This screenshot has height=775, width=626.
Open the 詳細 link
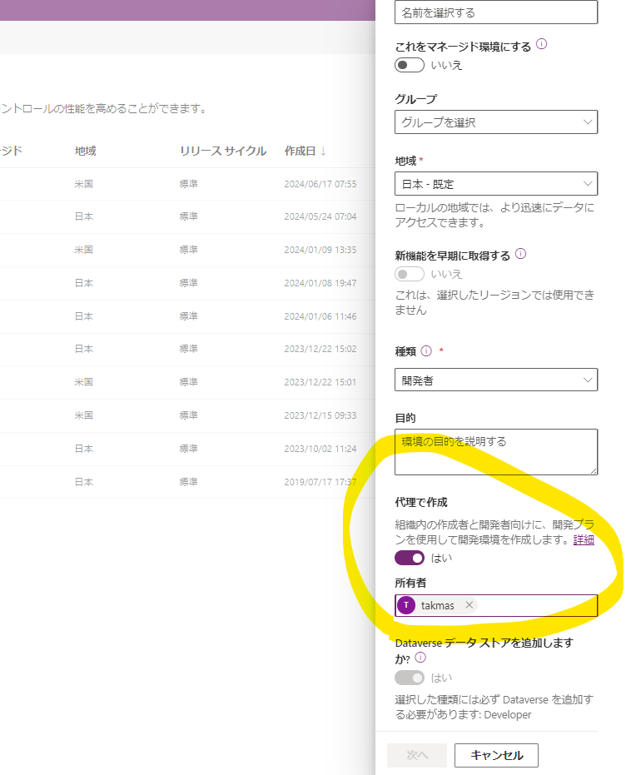584,539
